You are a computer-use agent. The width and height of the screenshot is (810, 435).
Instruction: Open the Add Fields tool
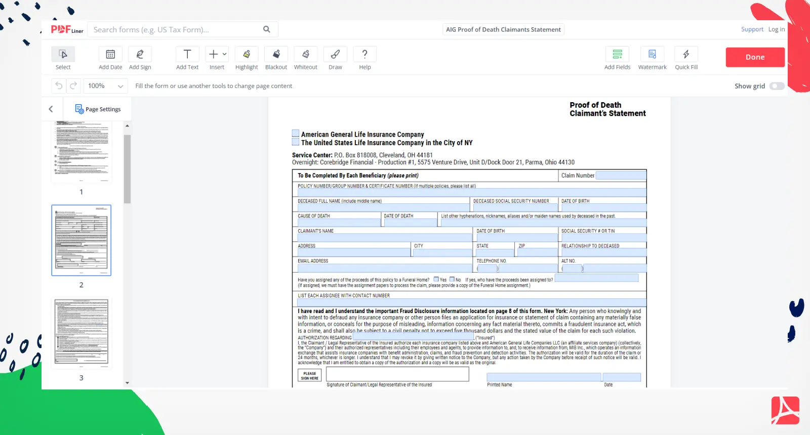click(618, 59)
